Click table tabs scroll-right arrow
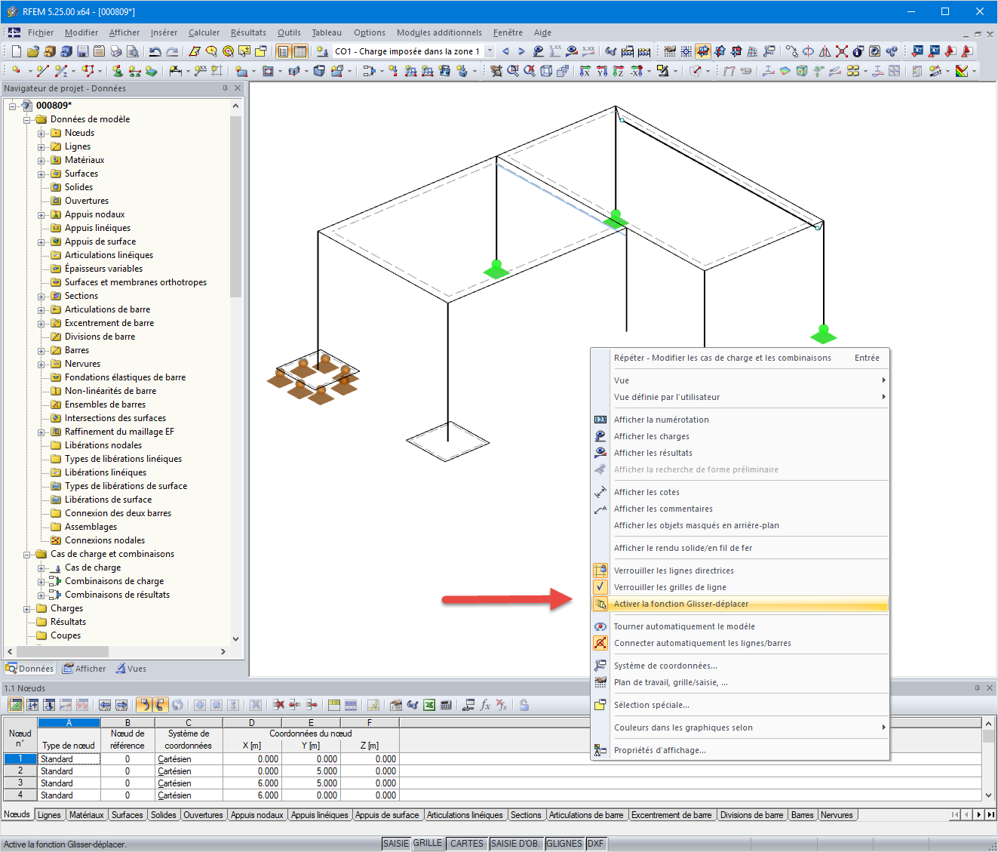The height and width of the screenshot is (852, 998). (979, 815)
